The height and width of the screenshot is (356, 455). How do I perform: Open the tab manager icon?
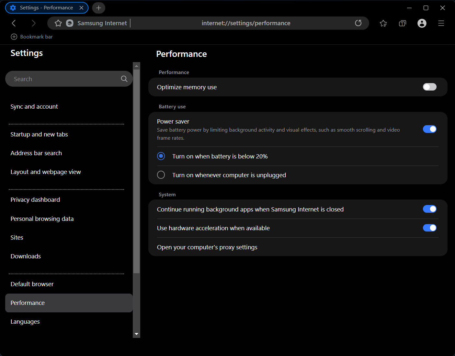coord(402,23)
